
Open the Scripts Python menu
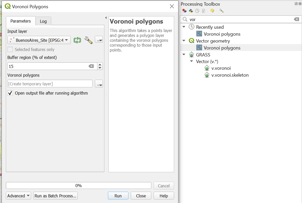[x=191, y=11]
